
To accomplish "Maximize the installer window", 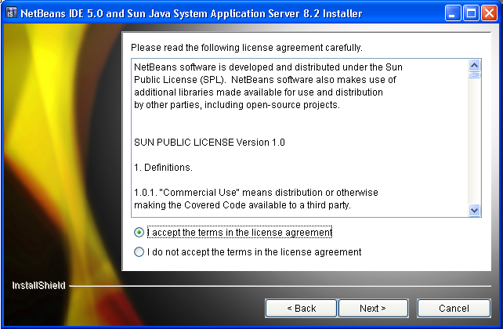I will click(471, 13).
